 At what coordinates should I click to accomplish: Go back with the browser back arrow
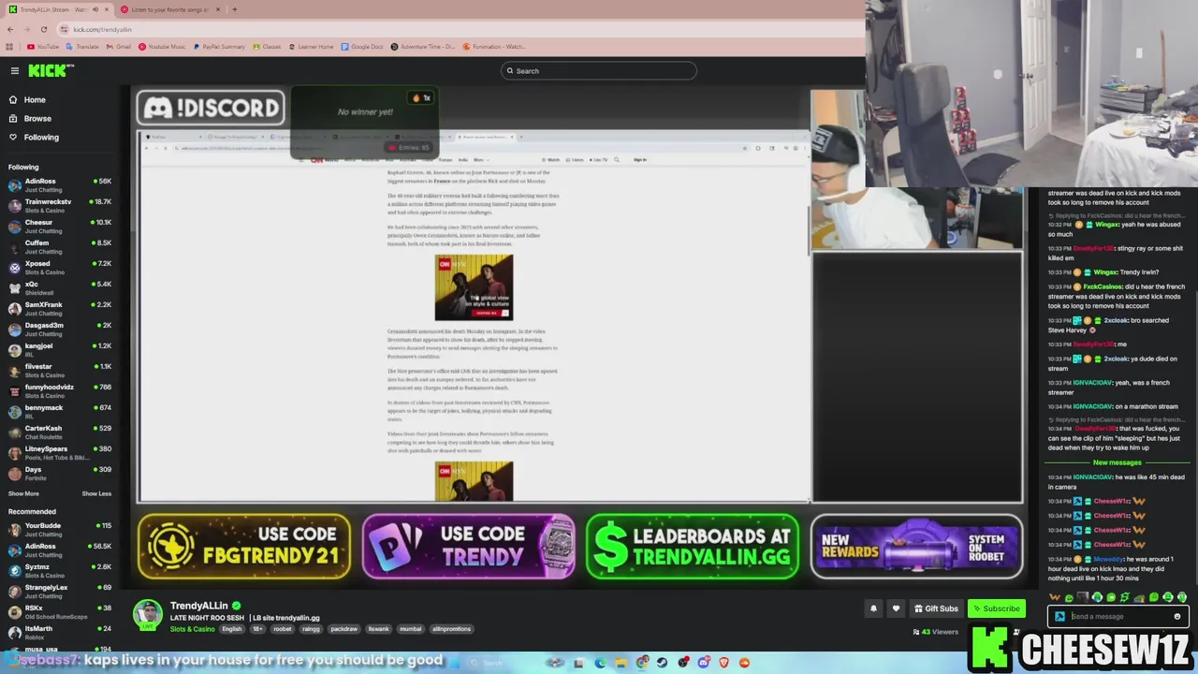tap(10, 29)
